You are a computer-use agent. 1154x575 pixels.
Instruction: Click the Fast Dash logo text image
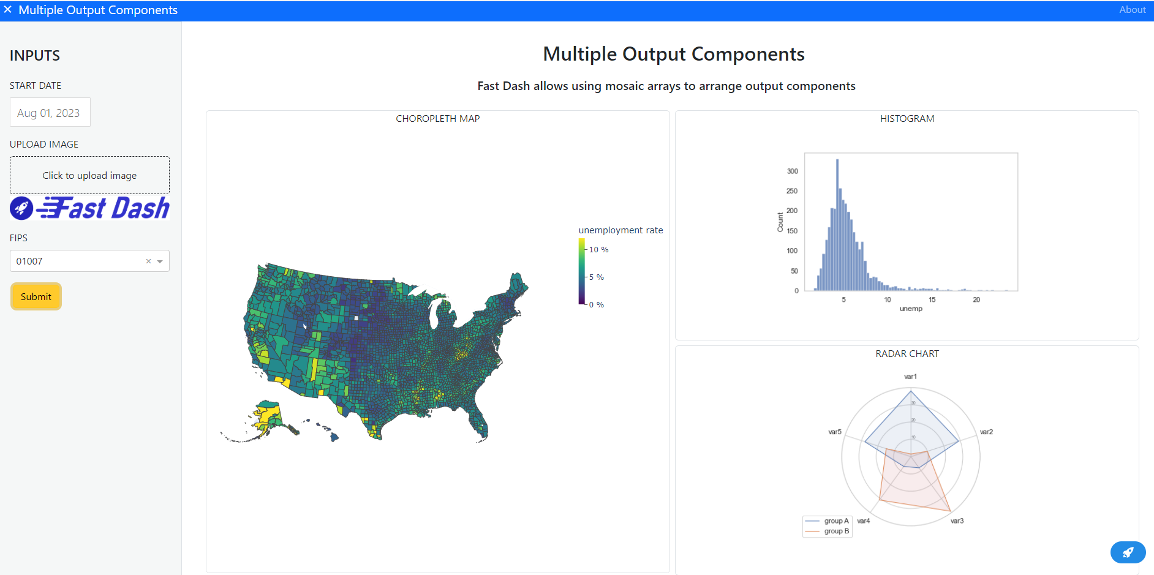click(89, 208)
